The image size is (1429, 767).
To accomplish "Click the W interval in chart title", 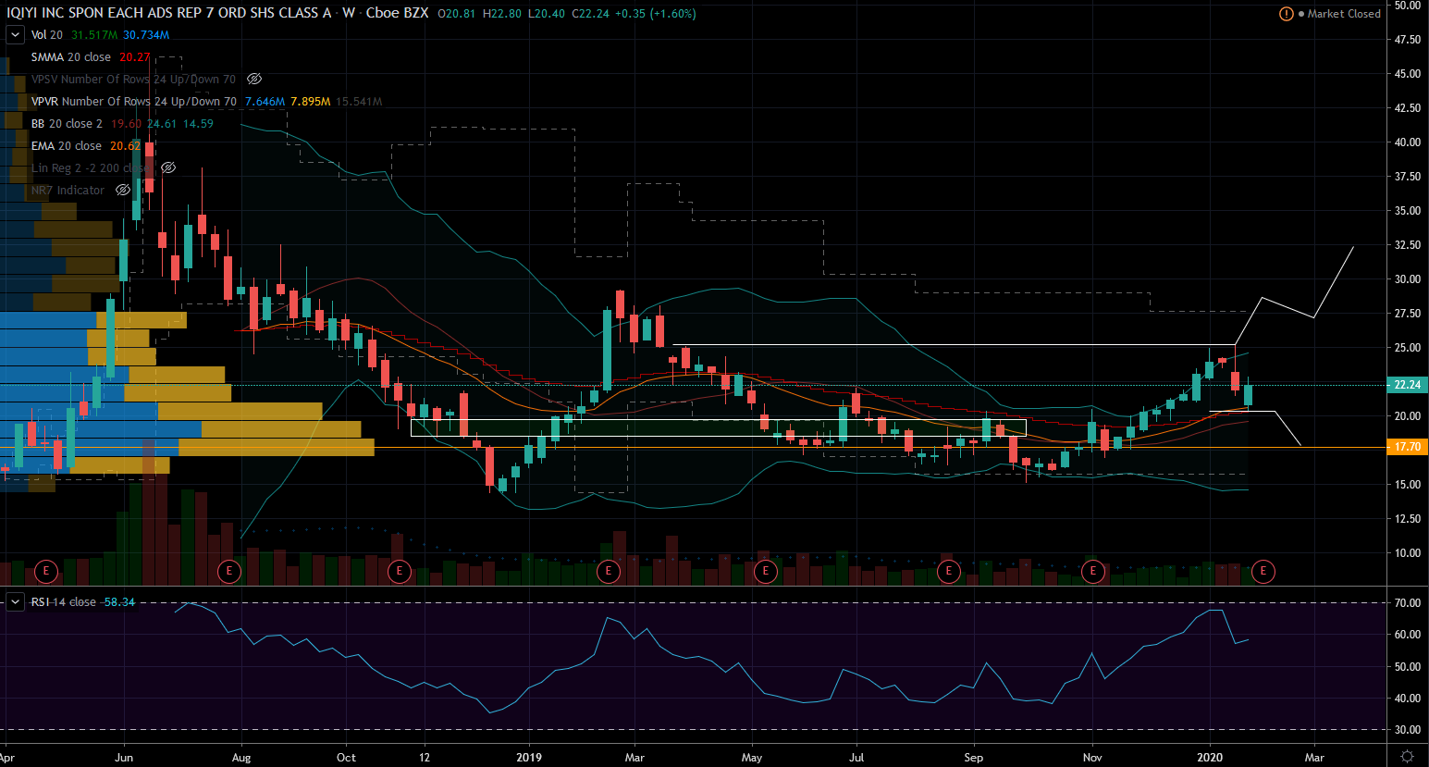I will point(348,13).
